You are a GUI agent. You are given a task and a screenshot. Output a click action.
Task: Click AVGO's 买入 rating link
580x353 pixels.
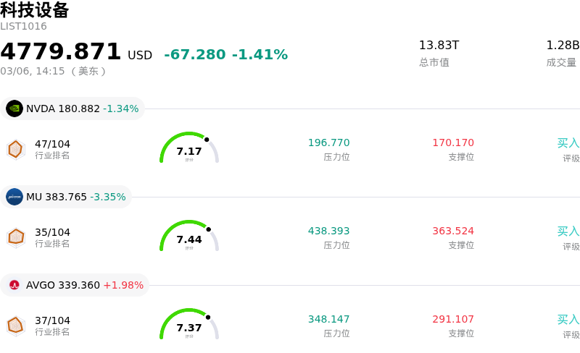[568, 320]
